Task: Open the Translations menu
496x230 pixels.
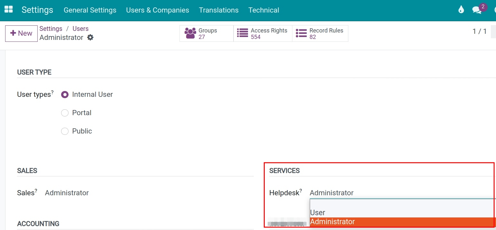Action: tap(219, 10)
